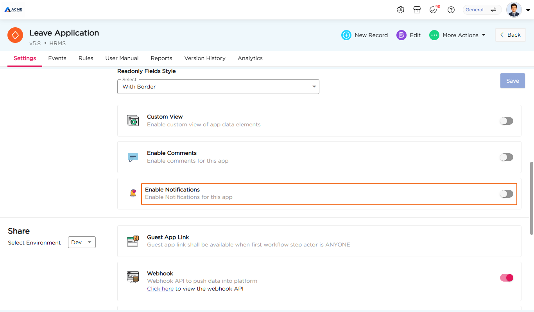
Task: Open the Readonly Fields Style dropdown
Action: click(x=218, y=87)
